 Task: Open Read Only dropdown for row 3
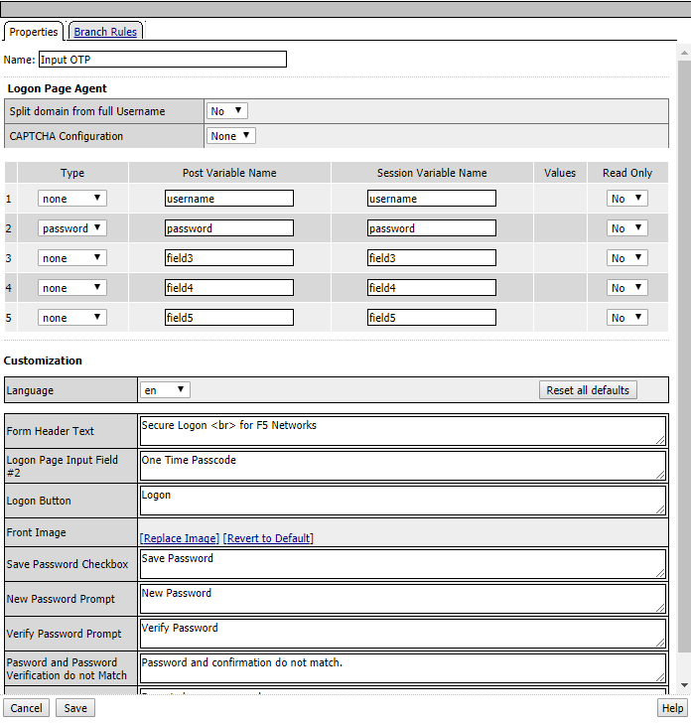click(626, 258)
